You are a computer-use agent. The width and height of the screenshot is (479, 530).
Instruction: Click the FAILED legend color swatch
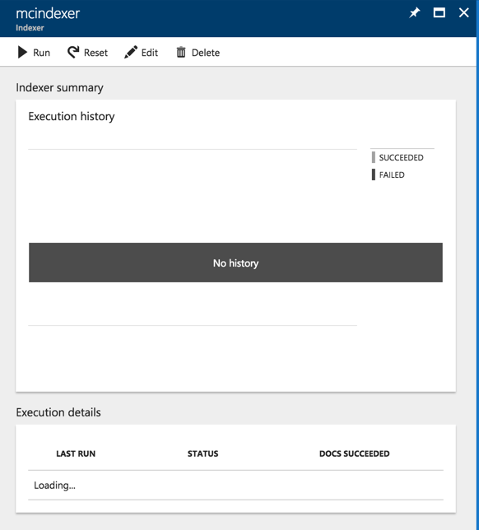(374, 174)
